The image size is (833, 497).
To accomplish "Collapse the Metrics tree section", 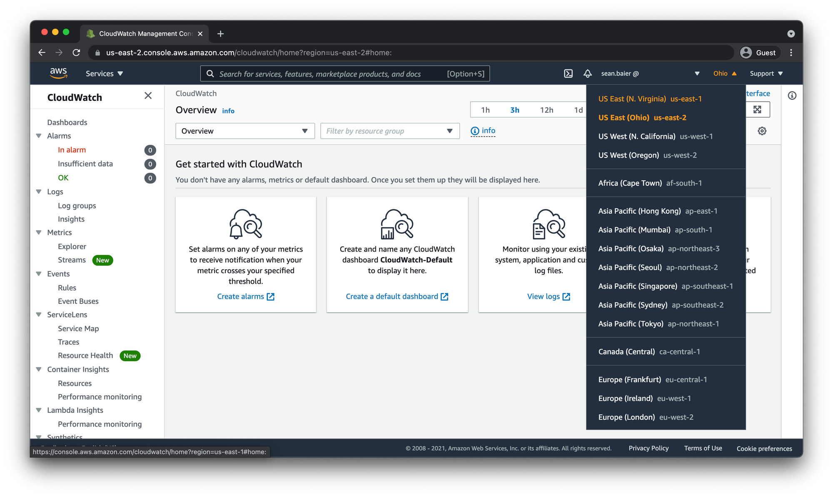I will click(x=39, y=232).
